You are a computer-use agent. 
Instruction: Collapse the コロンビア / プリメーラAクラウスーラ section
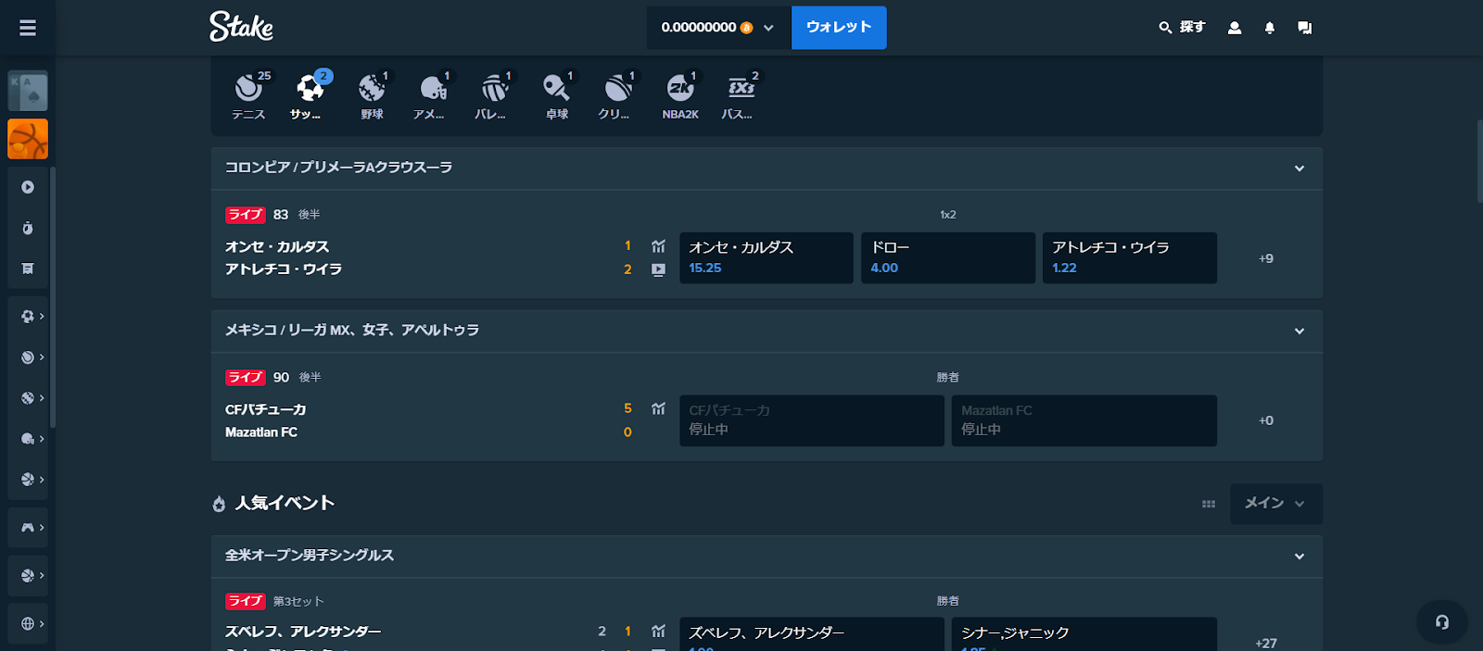pyautogui.click(x=1299, y=169)
